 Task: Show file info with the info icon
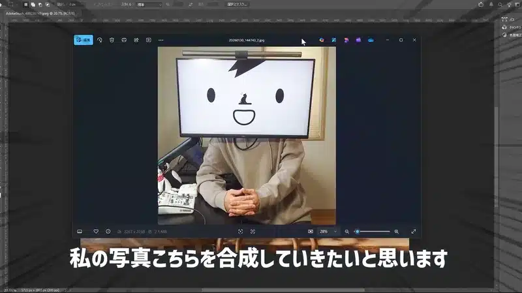(x=108, y=231)
